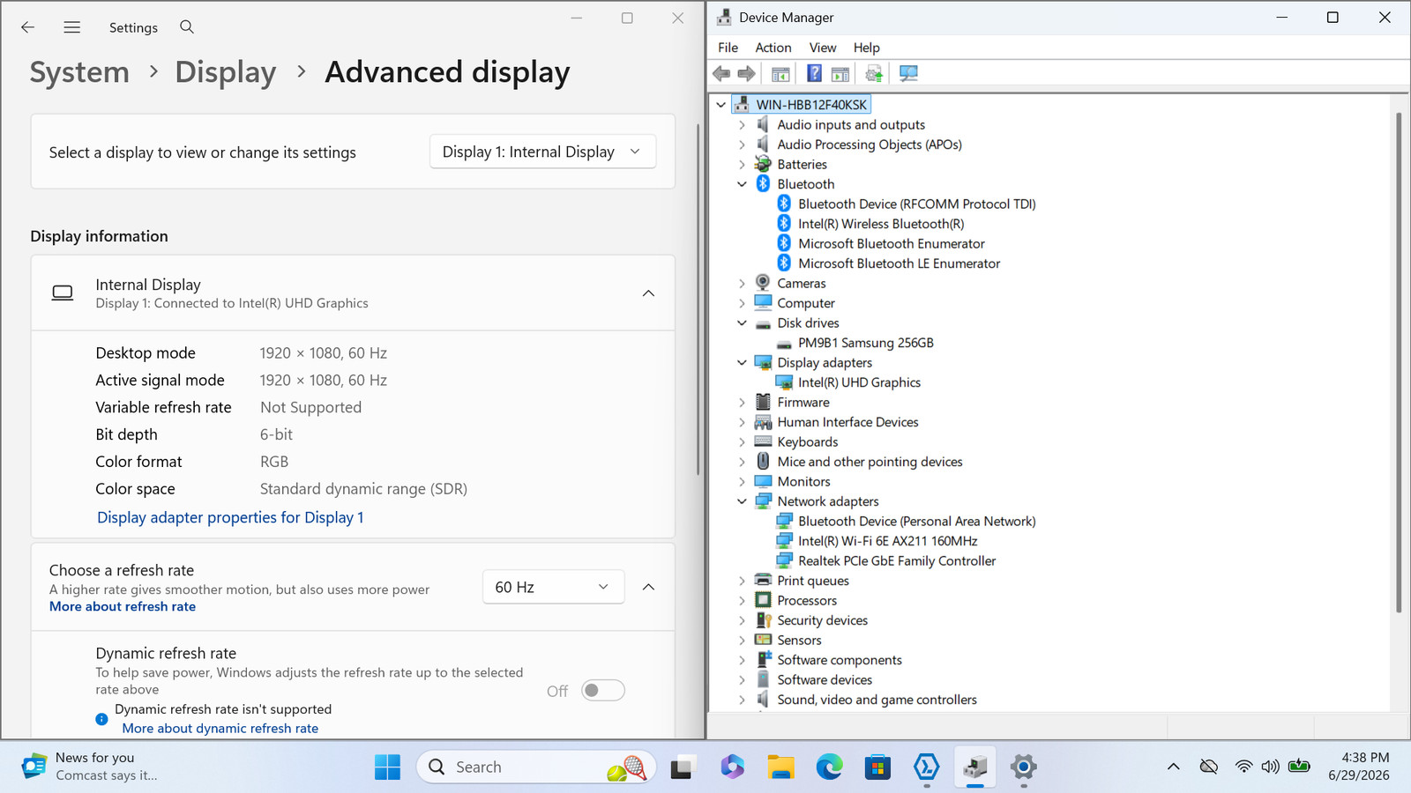Click the Device Manager vertical scrollbar
The width and height of the screenshot is (1411, 793).
pyautogui.click(x=1398, y=361)
